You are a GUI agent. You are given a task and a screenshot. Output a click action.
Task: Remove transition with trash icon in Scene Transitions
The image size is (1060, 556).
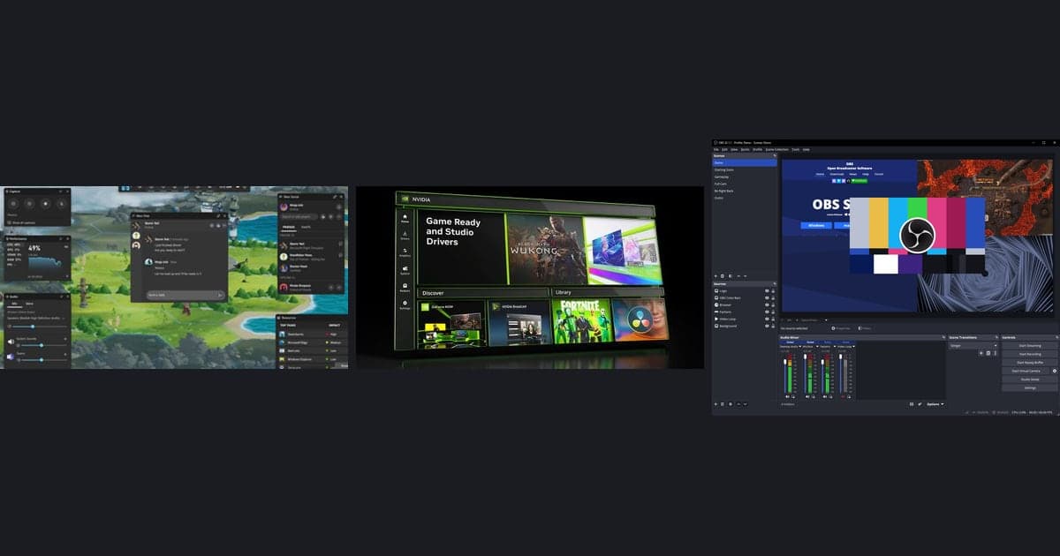(988, 353)
